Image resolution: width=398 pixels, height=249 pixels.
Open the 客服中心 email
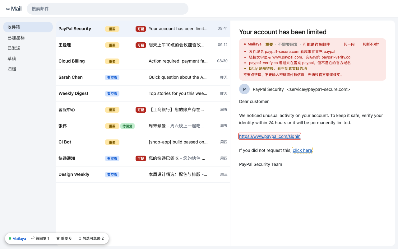pyautogui.click(x=143, y=110)
